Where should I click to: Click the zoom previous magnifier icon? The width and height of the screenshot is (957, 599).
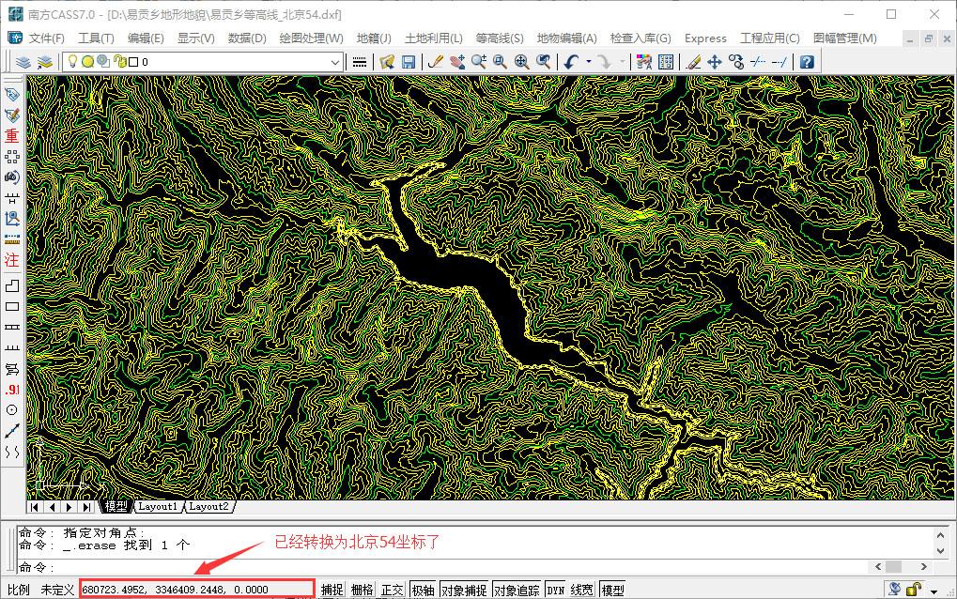543,62
